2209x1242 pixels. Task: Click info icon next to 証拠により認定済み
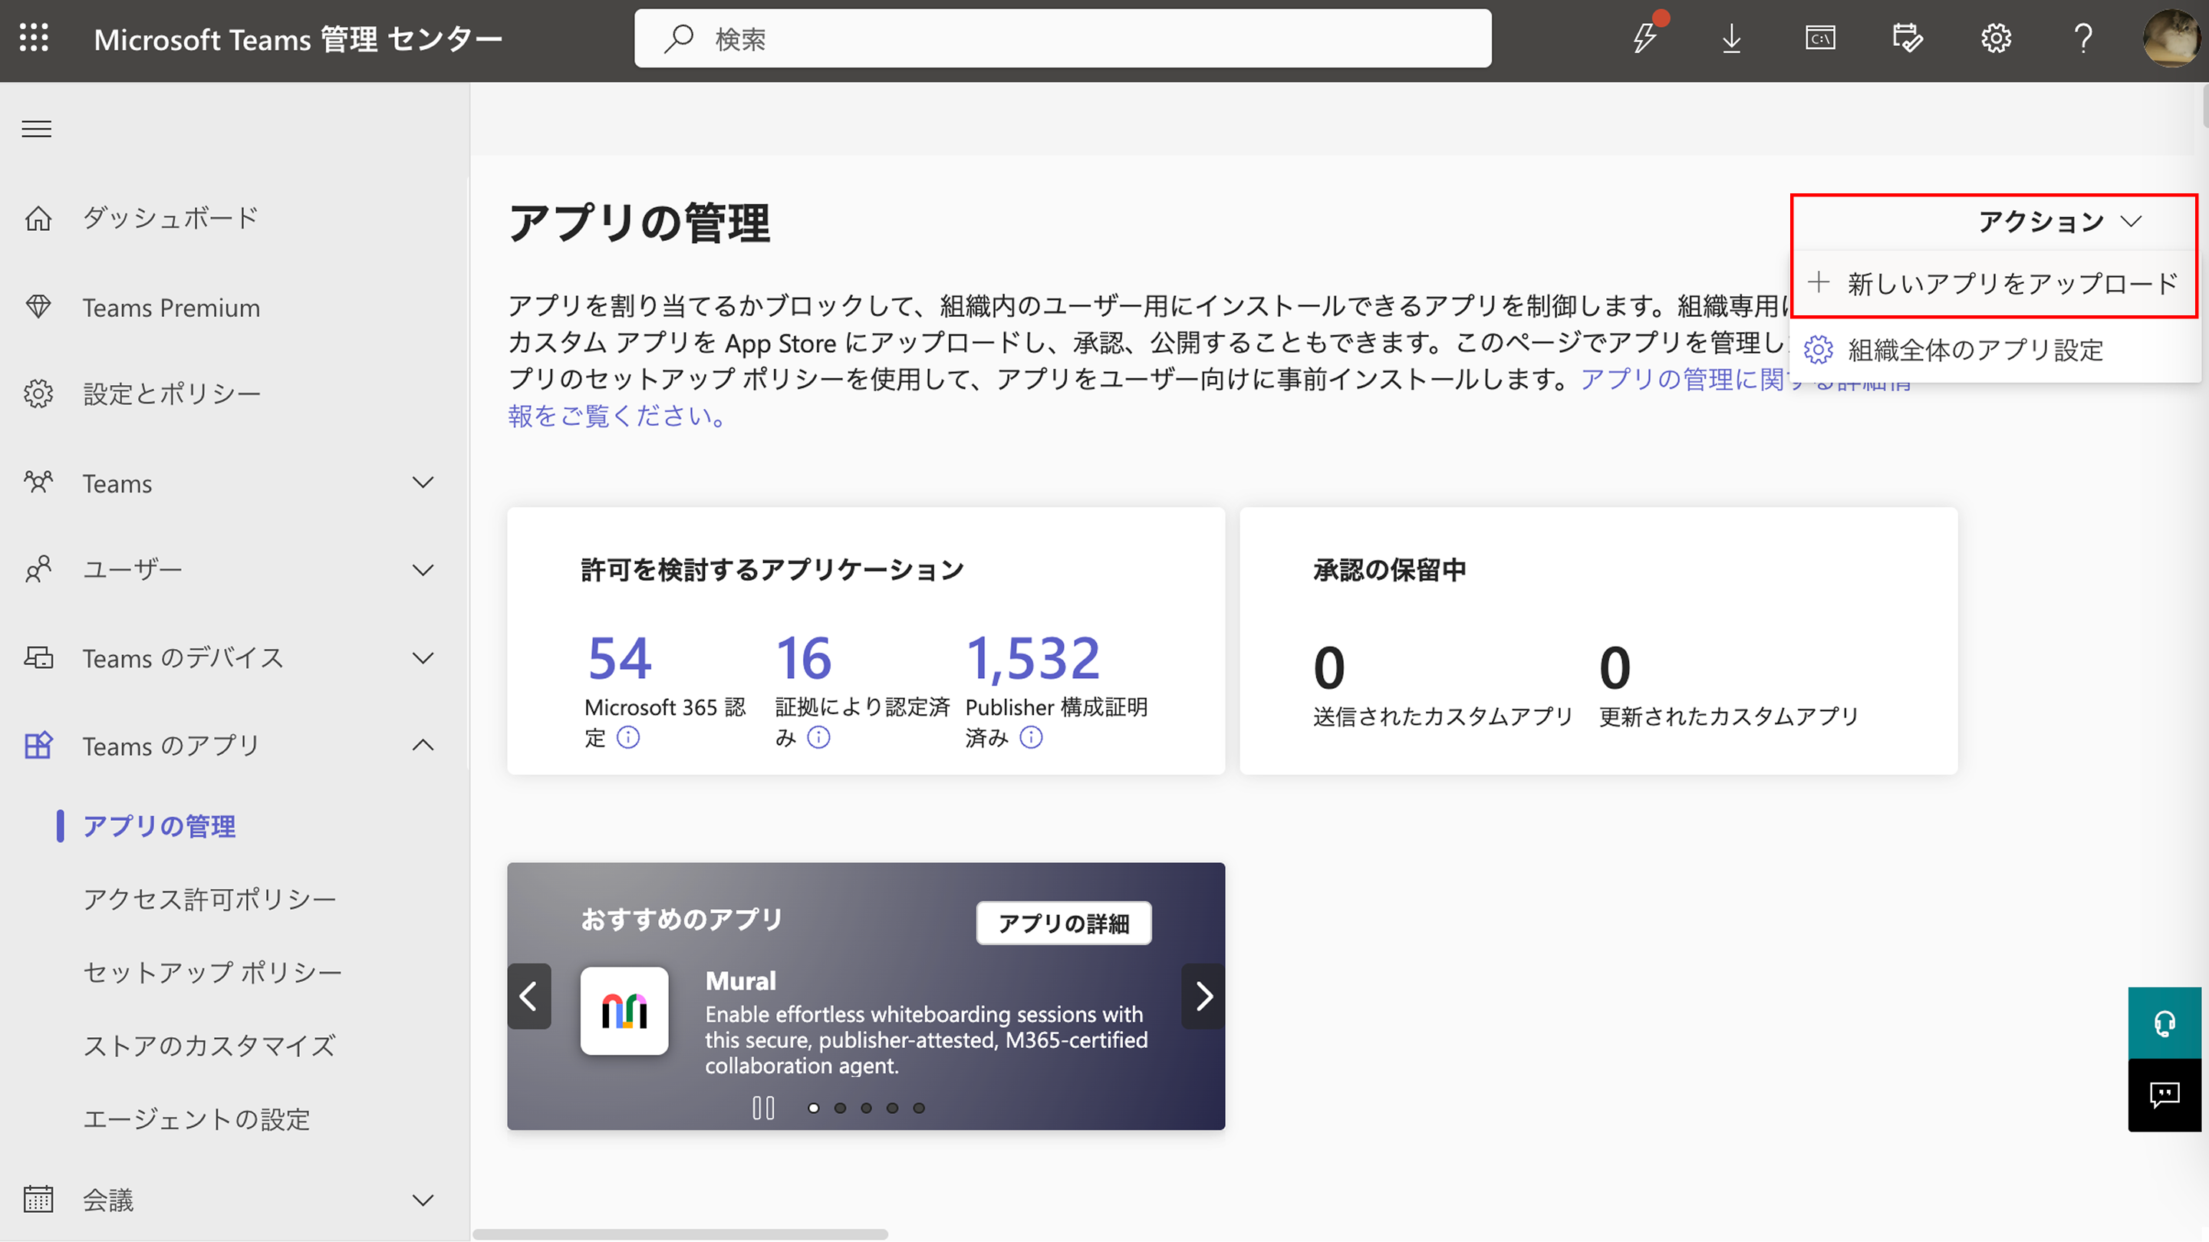[819, 738]
